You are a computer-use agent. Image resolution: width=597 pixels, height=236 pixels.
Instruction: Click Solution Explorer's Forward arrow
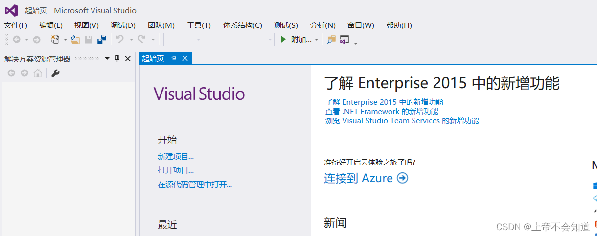point(24,73)
